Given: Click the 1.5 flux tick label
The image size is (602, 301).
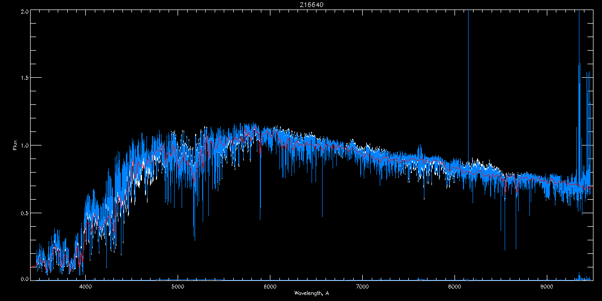Looking at the screenshot, I should [24, 78].
